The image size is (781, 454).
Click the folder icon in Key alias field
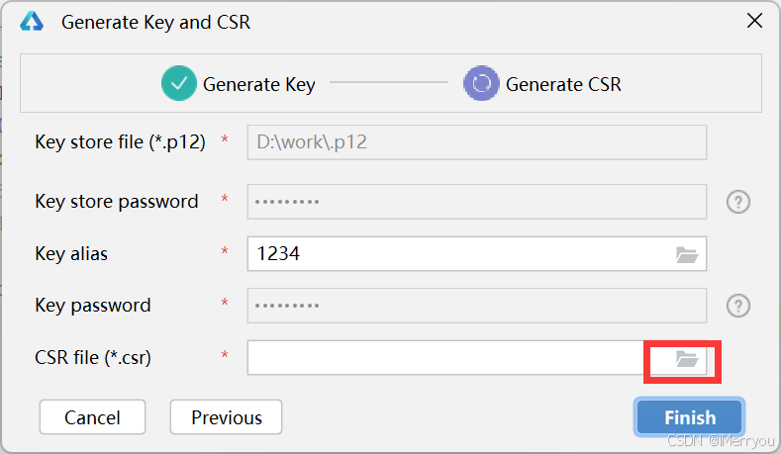pyautogui.click(x=687, y=254)
